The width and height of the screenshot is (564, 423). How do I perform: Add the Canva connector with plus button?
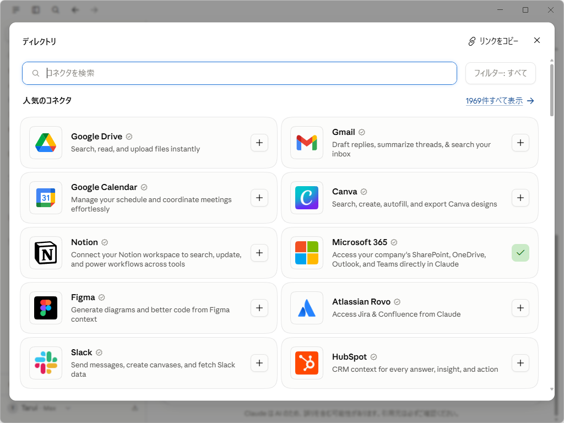coord(520,198)
